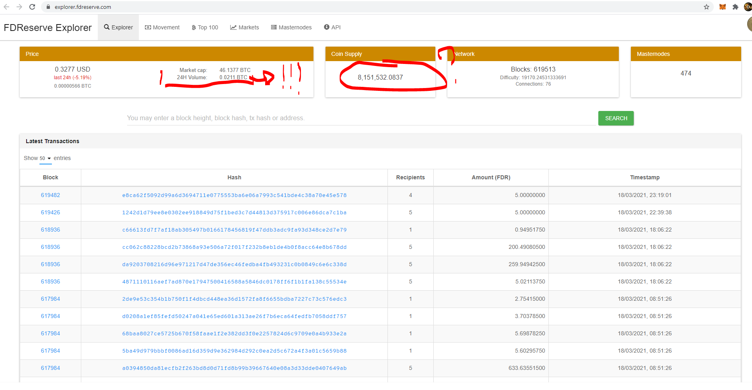752x390 pixels.
Task: Open the Markets tab
Action: coord(245,27)
